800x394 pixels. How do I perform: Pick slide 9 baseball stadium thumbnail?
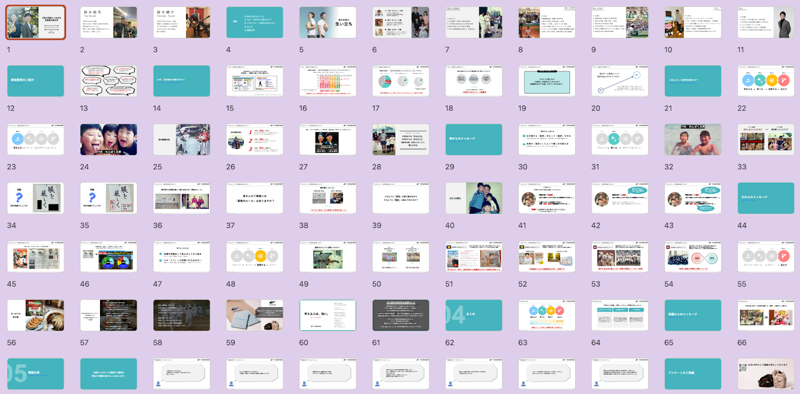pyautogui.click(x=619, y=22)
